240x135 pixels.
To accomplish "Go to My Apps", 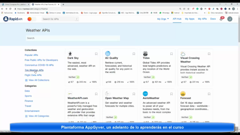I will point(189,19).
